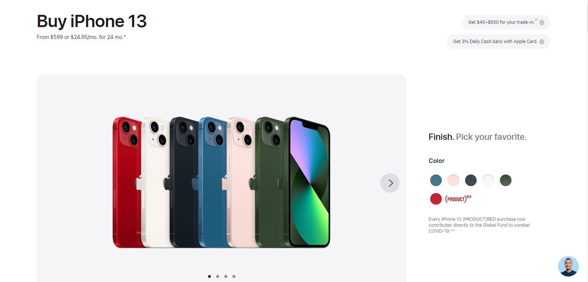Viewport: 588px width, 282px height.
Task: Go to third gallery slide dot
Action: [226, 276]
